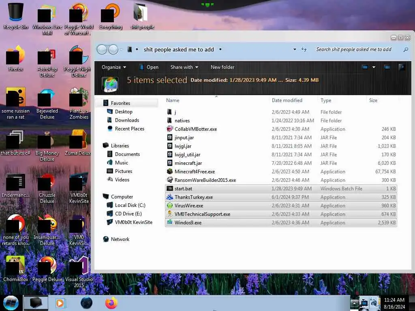Select the natives folder row

click(281, 121)
